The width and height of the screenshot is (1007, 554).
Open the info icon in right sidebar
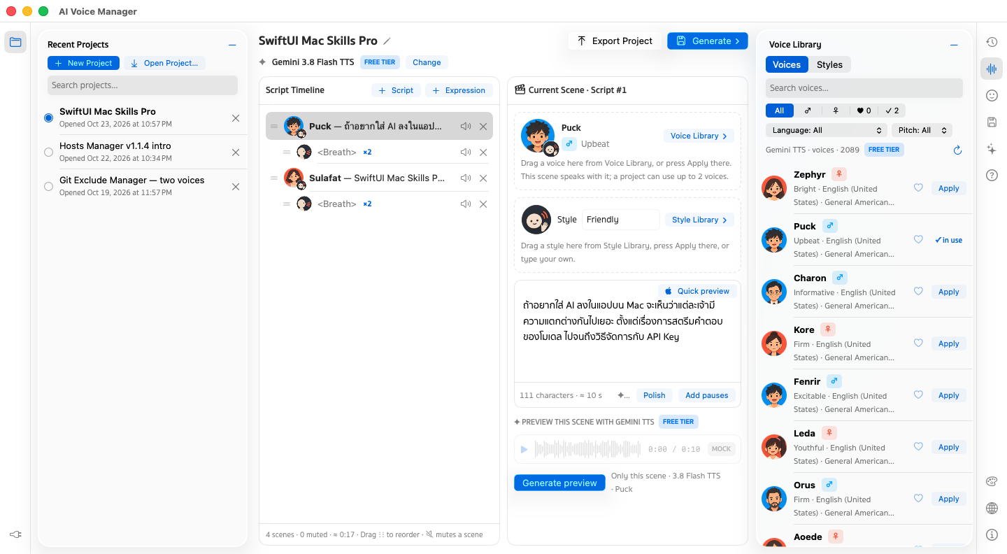(992, 534)
